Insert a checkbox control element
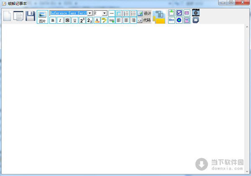 [x=179, y=13]
